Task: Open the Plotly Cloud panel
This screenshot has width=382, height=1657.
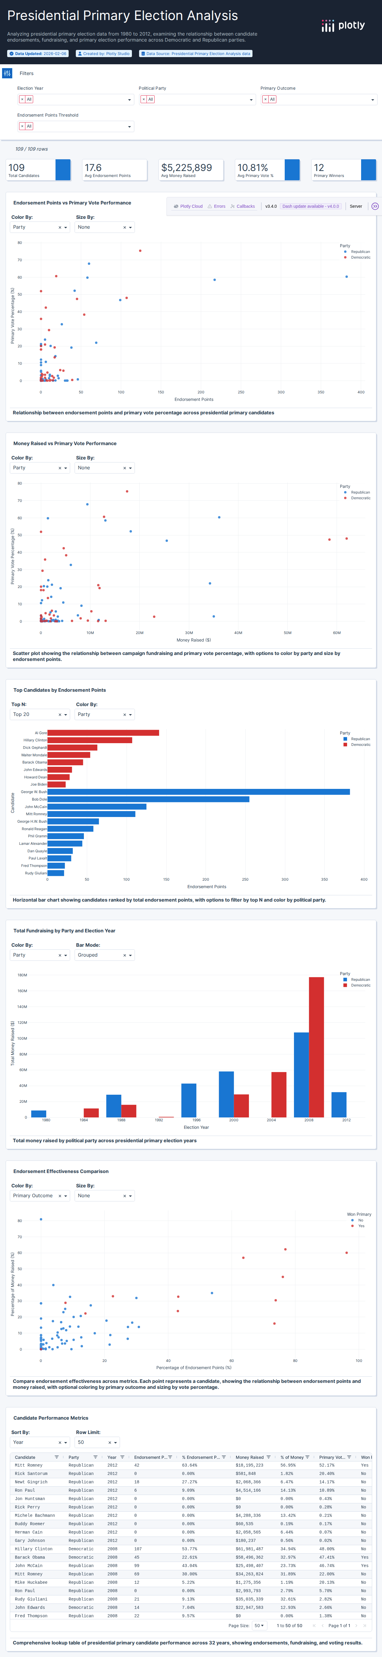Action: [192, 206]
